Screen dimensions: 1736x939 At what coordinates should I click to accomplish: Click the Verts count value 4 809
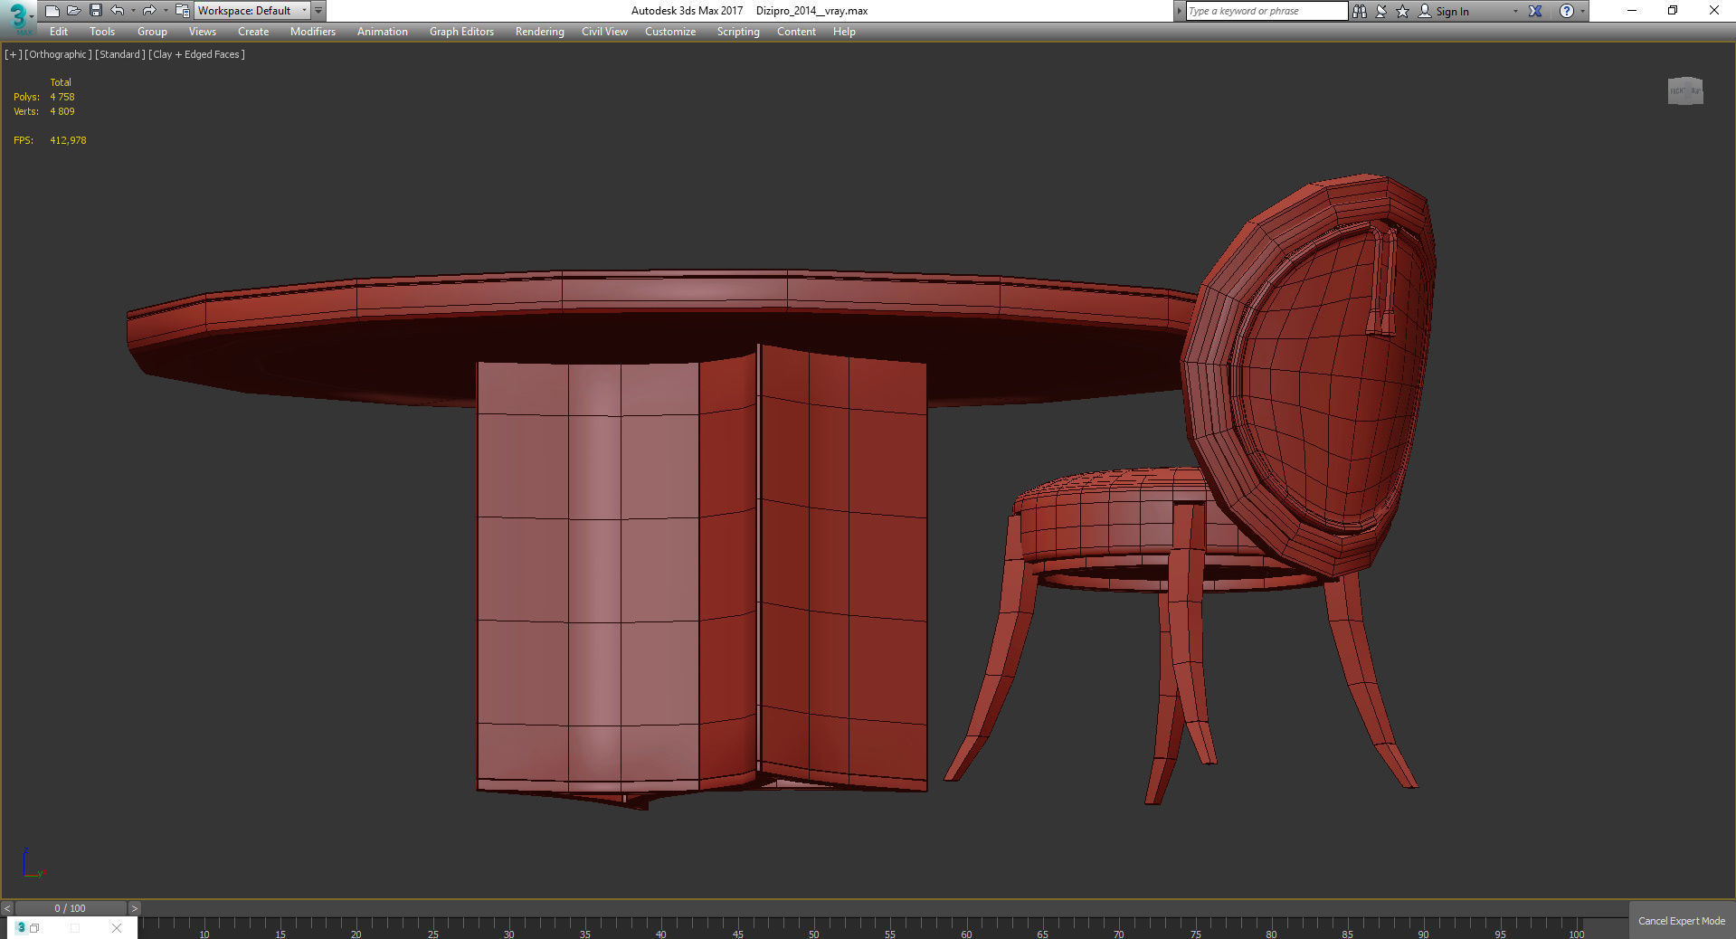pos(62,111)
